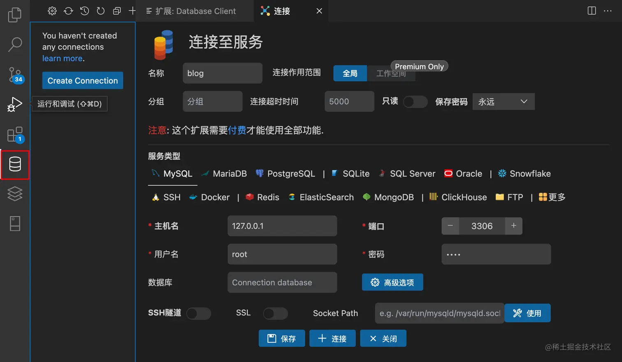Image resolution: width=622 pixels, height=362 pixels.
Task: Select the 工作空间 connection scope
Action: point(391,74)
